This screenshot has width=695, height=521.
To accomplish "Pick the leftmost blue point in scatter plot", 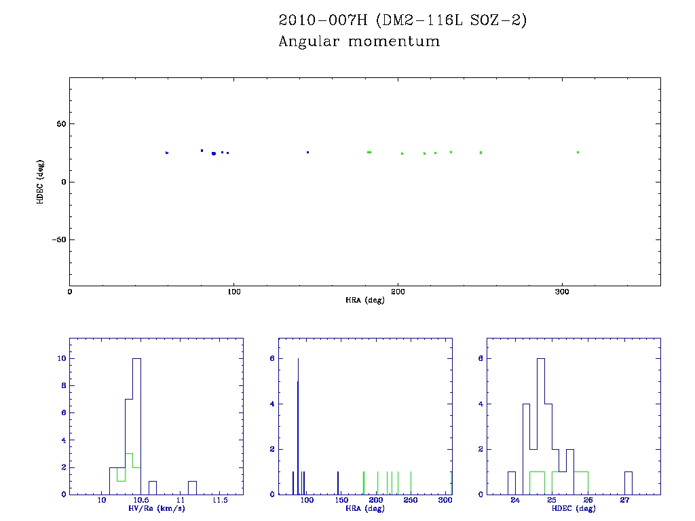I will click(167, 153).
